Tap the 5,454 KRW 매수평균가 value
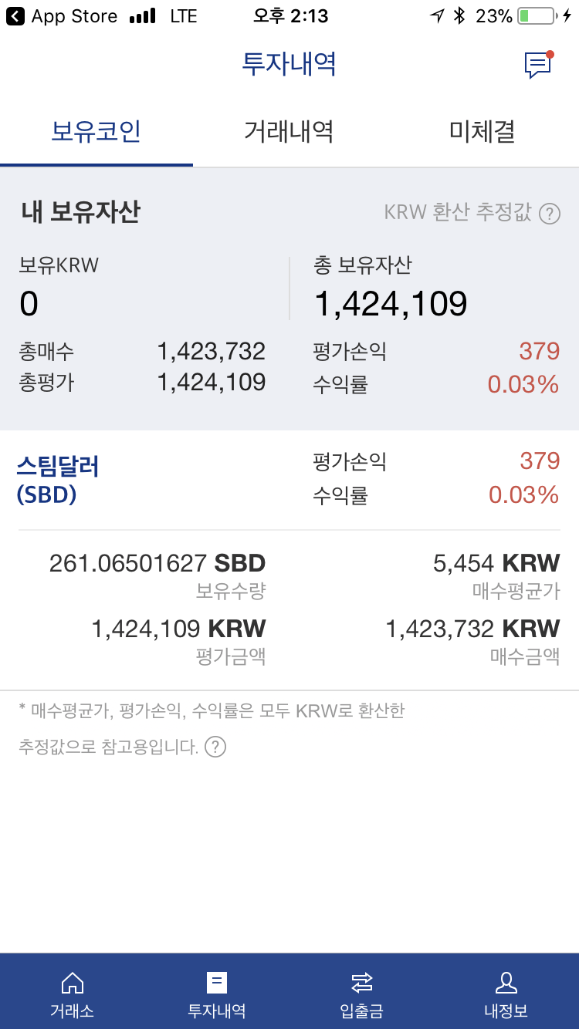 click(x=496, y=563)
